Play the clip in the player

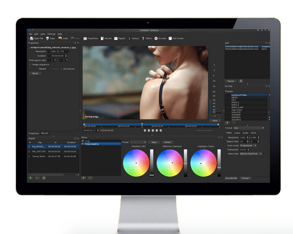pyautogui.click(x=153, y=130)
